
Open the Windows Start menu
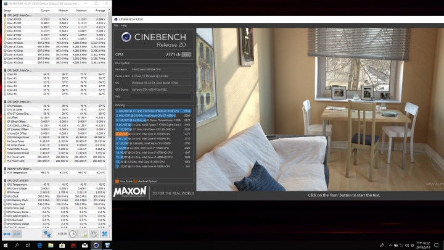click(x=5, y=246)
